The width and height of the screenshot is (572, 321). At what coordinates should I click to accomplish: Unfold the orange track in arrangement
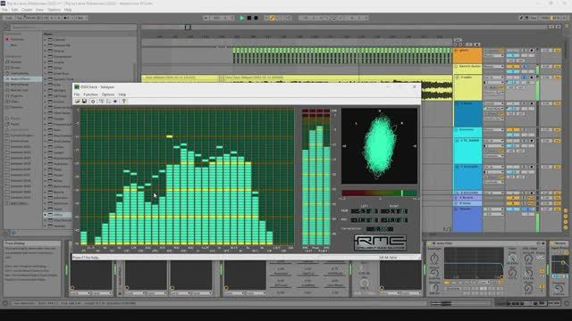pos(457,51)
